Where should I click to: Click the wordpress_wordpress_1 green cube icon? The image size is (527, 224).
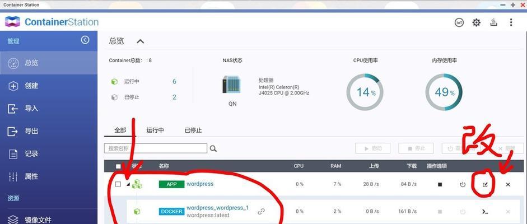pyautogui.click(x=137, y=211)
